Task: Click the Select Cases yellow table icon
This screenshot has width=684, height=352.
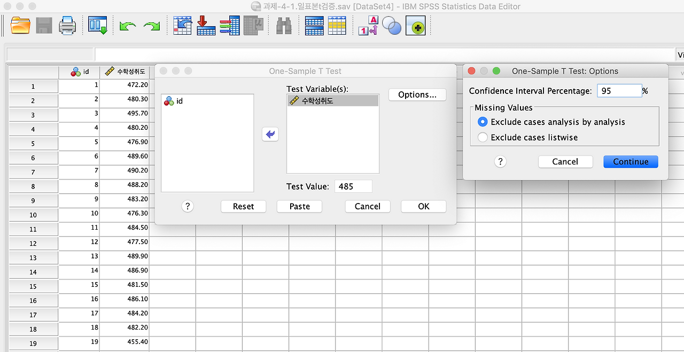Action: (337, 25)
